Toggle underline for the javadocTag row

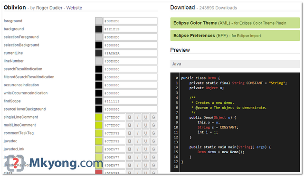click(x=146, y=157)
